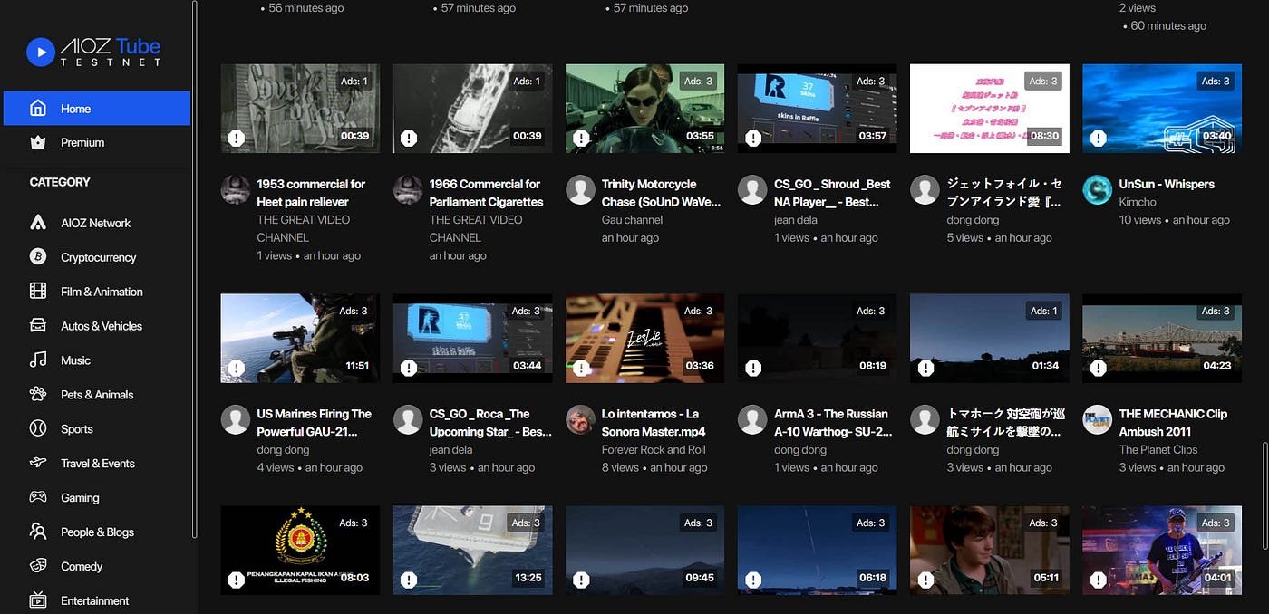Visit 'Gau channel' channel link

pyautogui.click(x=632, y=220)
